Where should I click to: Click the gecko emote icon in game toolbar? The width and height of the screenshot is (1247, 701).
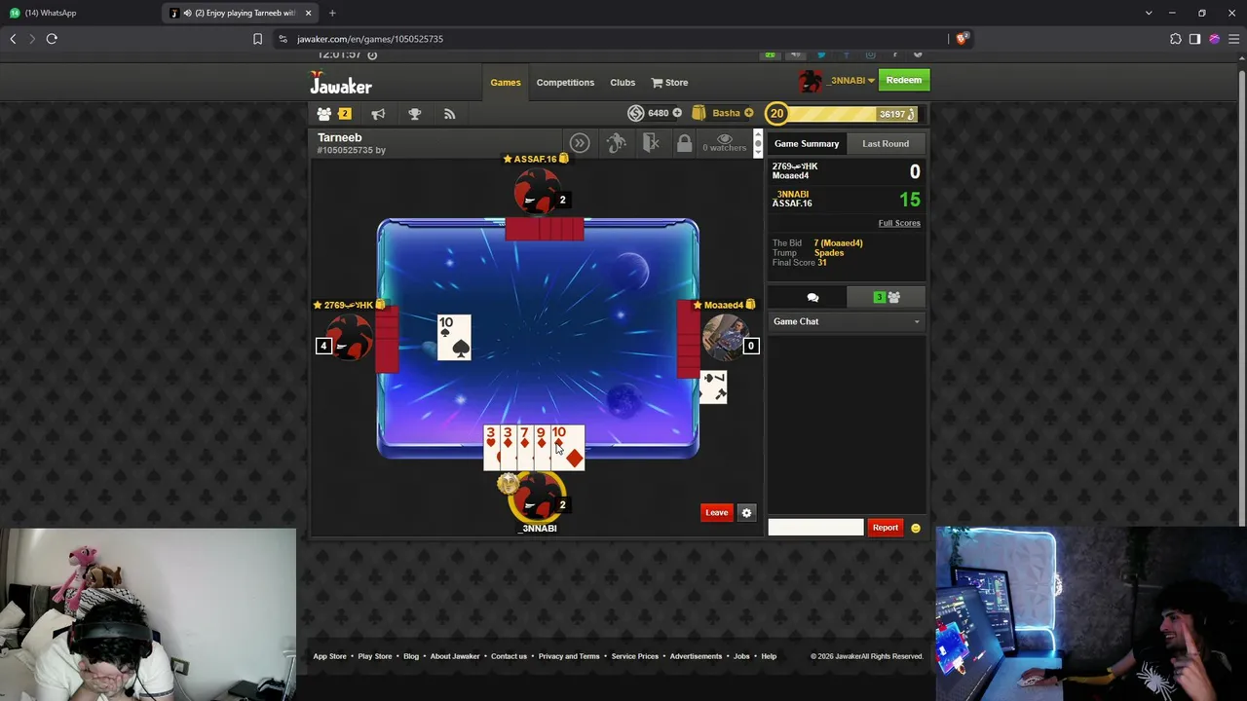click(616, 143)
